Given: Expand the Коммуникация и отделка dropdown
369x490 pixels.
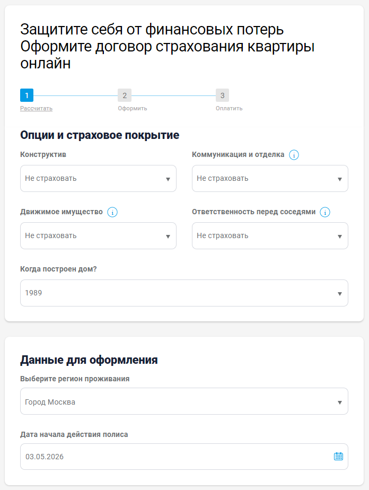Looking at the screenshot, I should (270, 179).
